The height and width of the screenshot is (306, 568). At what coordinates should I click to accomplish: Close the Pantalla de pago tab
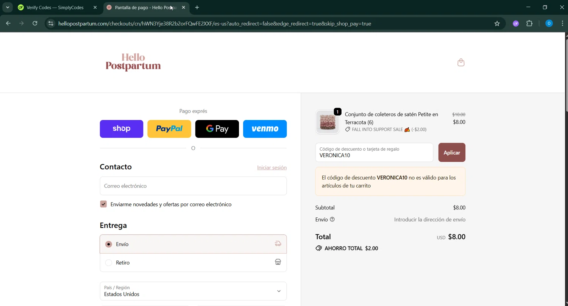184,8
